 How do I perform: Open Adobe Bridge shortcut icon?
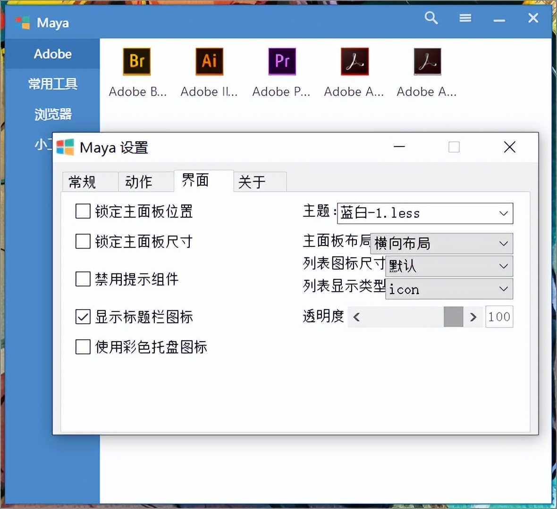tap(137, 62)
